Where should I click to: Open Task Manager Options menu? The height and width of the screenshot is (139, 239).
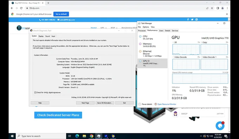[146, 27]
